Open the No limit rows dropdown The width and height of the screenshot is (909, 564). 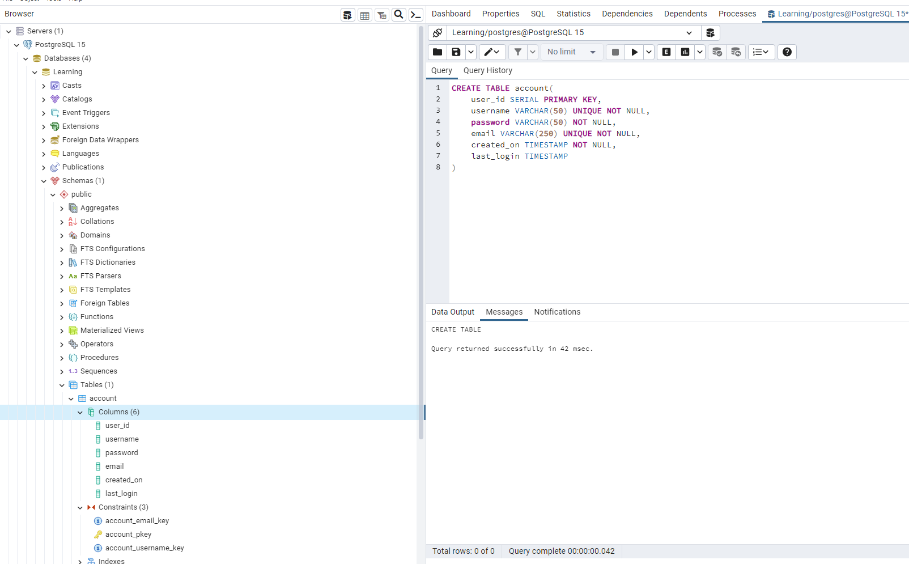point(572,52)
